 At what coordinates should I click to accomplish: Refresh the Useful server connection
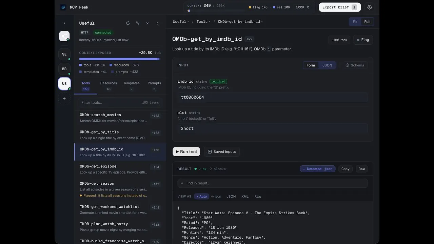(128, 23)
